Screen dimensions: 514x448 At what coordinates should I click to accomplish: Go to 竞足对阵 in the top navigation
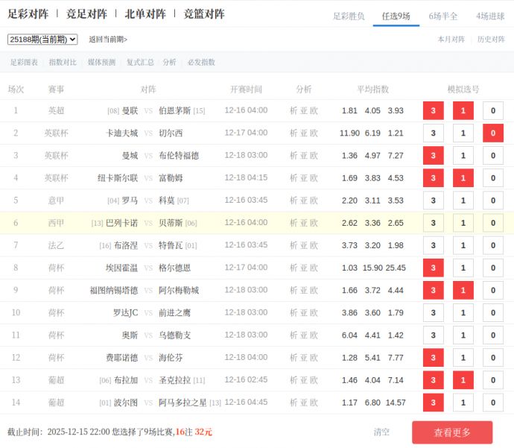pyautogui.click(x=86, y=14)
